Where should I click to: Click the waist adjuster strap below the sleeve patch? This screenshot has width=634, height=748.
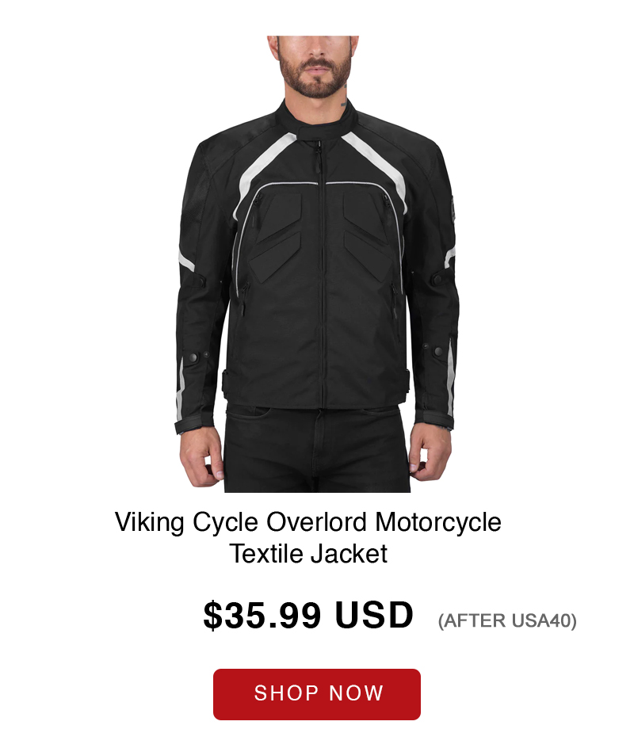[406, 382]
